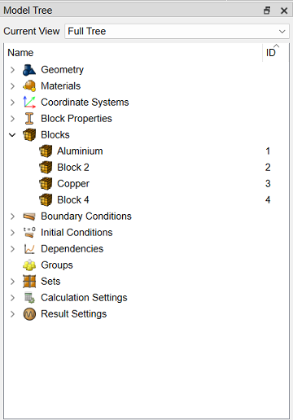The width and height of the screenshot is (293, 420).
Task: Click the Block Properties I-beam icon
Action: point(29,119)
